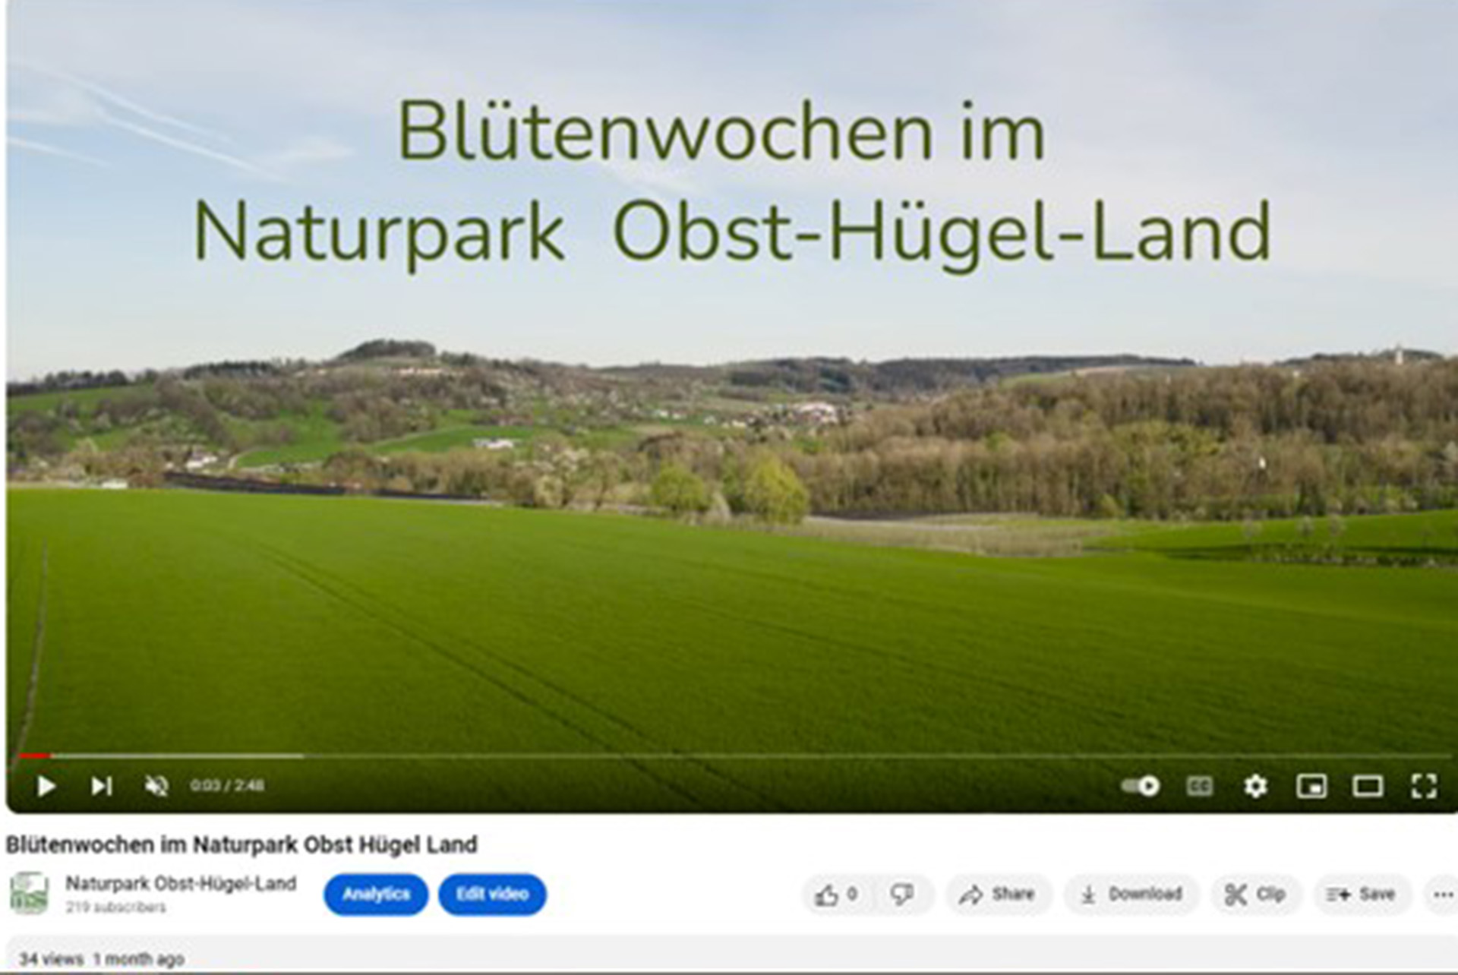Dislike the video with thumbs down
The height and width of the screenshot is (975, 1458).
[x=902, y=895]
